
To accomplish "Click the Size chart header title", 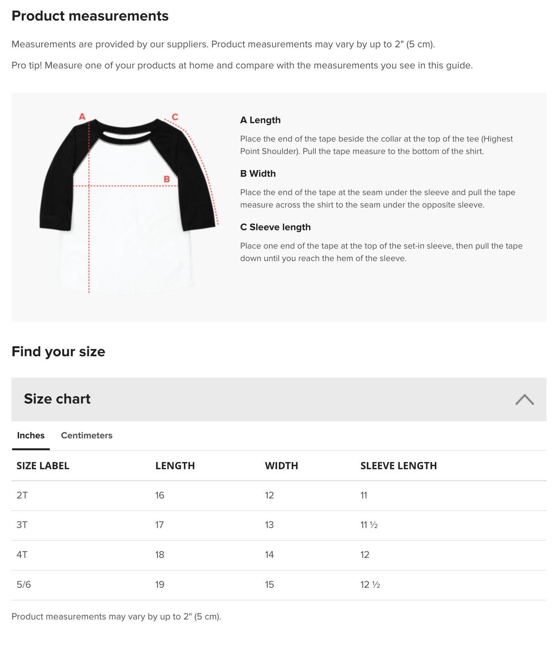I will click(57, 399).
